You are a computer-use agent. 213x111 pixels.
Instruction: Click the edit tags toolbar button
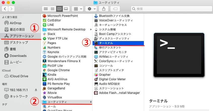(115, 9)
